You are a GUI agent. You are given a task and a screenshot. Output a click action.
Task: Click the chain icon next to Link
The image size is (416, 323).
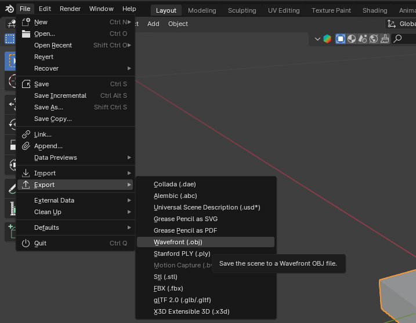(x=26, y=134)
